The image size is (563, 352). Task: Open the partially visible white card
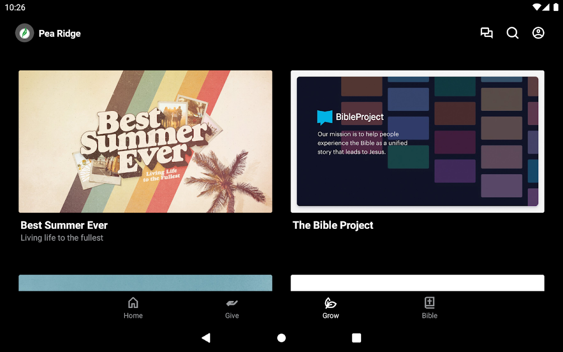click(417, 283)
